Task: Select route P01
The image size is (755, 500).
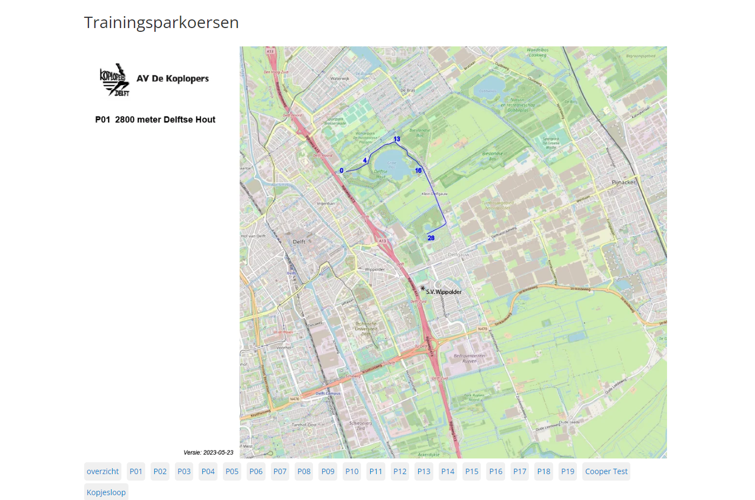Action: point(136,471)
